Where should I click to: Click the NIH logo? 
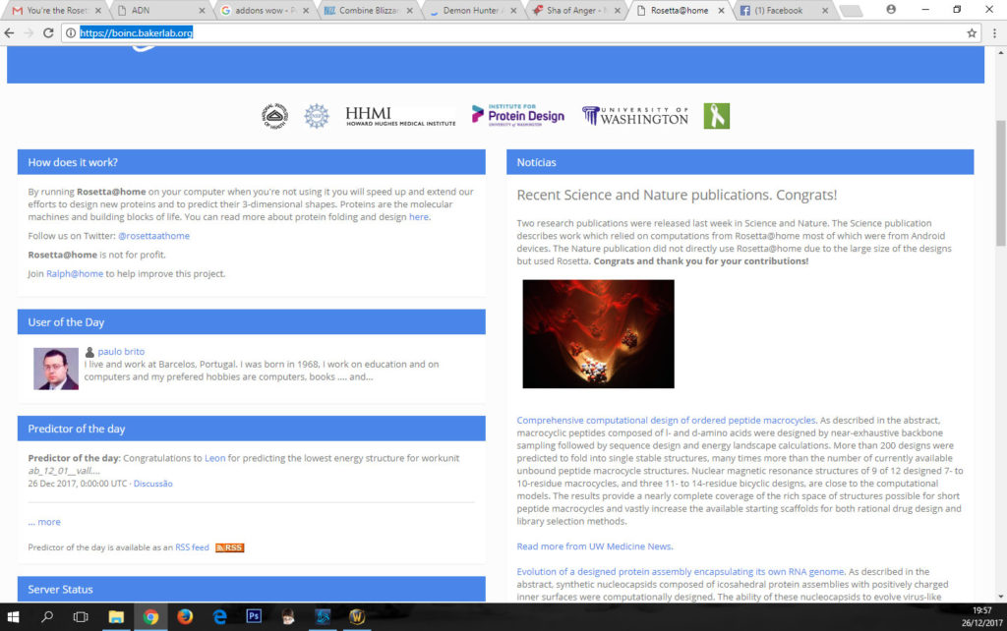275,116
